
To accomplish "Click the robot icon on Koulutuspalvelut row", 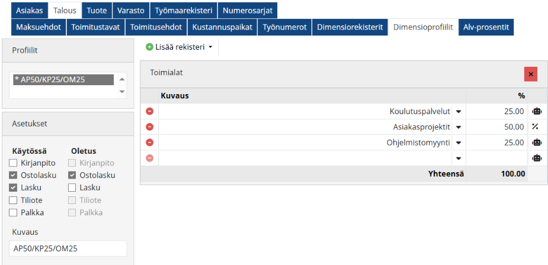I will pyautogui.click(x=536, y=111).
